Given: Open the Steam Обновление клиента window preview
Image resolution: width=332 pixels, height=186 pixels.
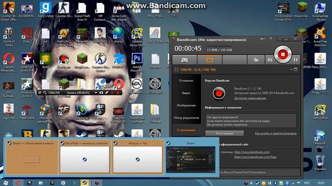Looking at the screenshot, I should 31,157.
